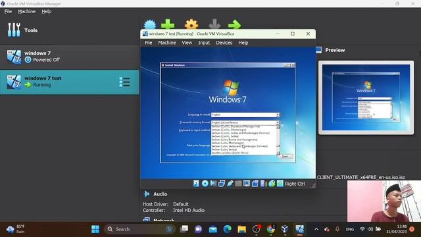Viewport: 421px width, 237px height.
Task: Open Machine menu of the running VM window
Action: point(166,43)
